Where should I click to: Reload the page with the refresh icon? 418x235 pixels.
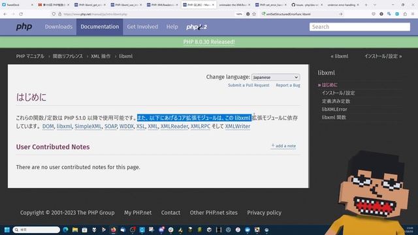[21, 14]
